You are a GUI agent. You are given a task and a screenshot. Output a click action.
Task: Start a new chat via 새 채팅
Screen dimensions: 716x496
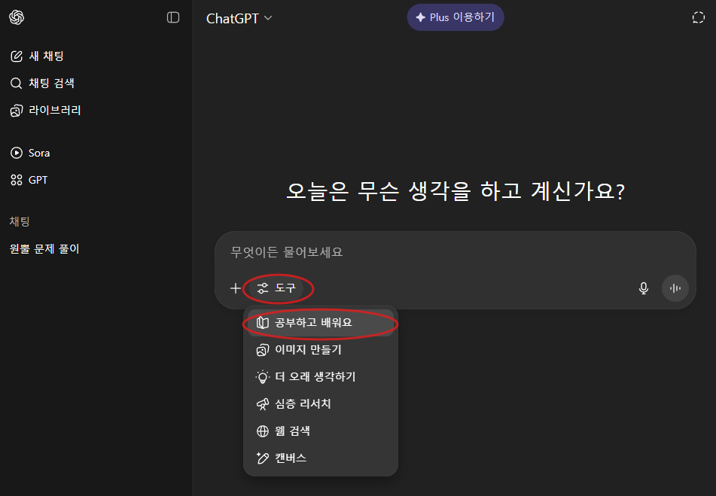pyautogui.click(x=37, y=56)
